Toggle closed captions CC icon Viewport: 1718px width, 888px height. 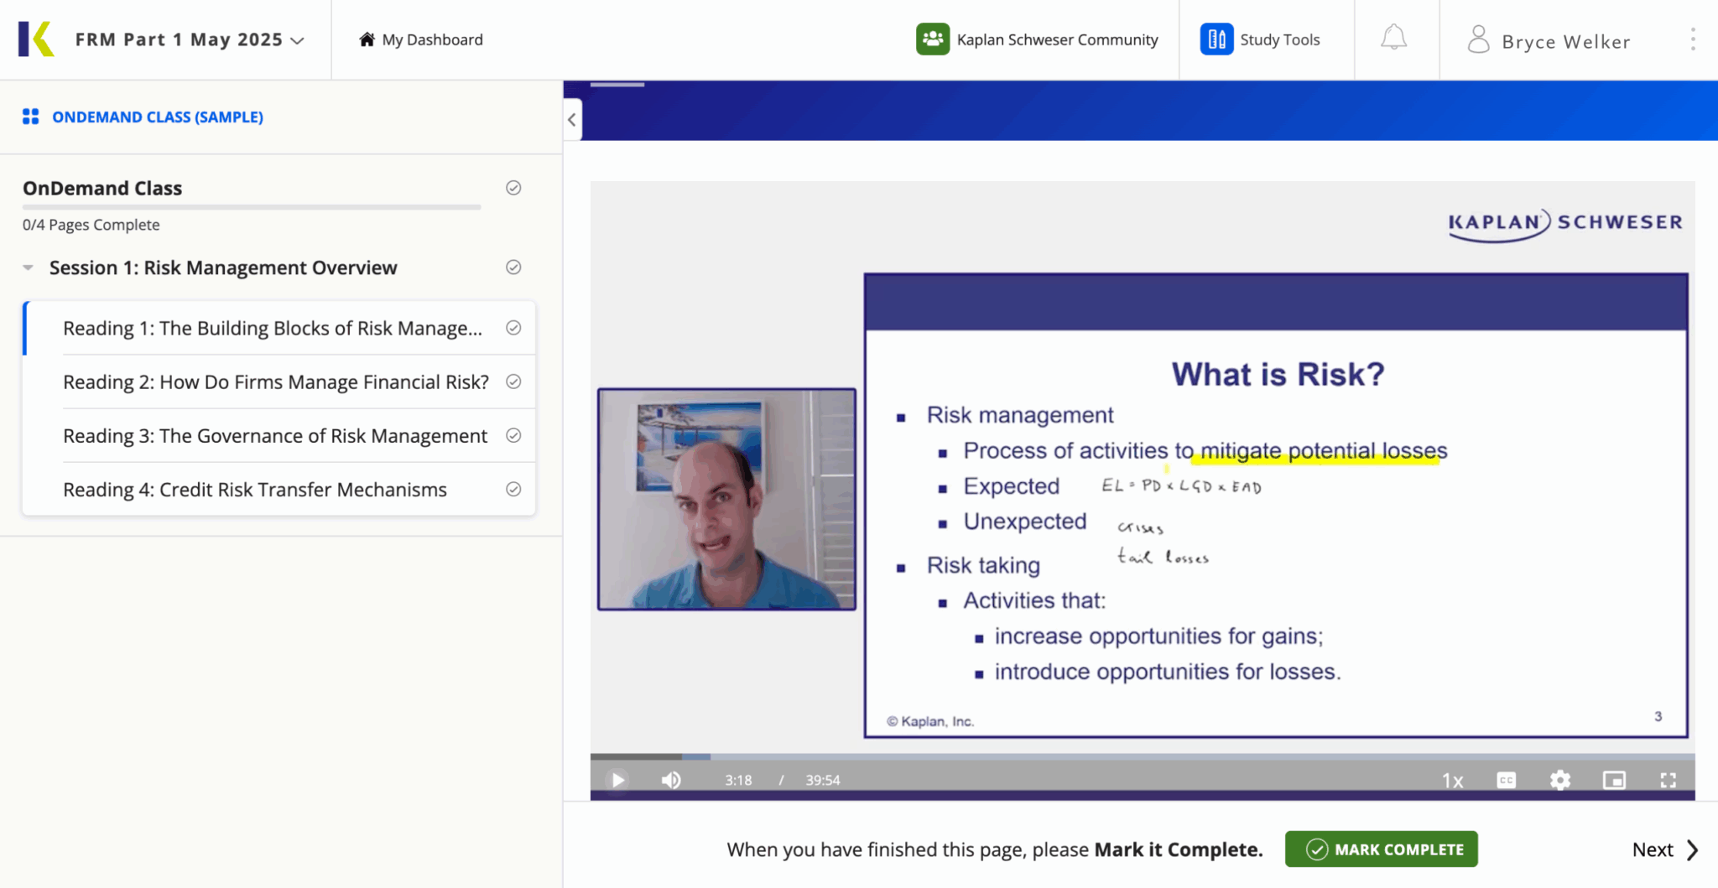tap(1506, 780)
